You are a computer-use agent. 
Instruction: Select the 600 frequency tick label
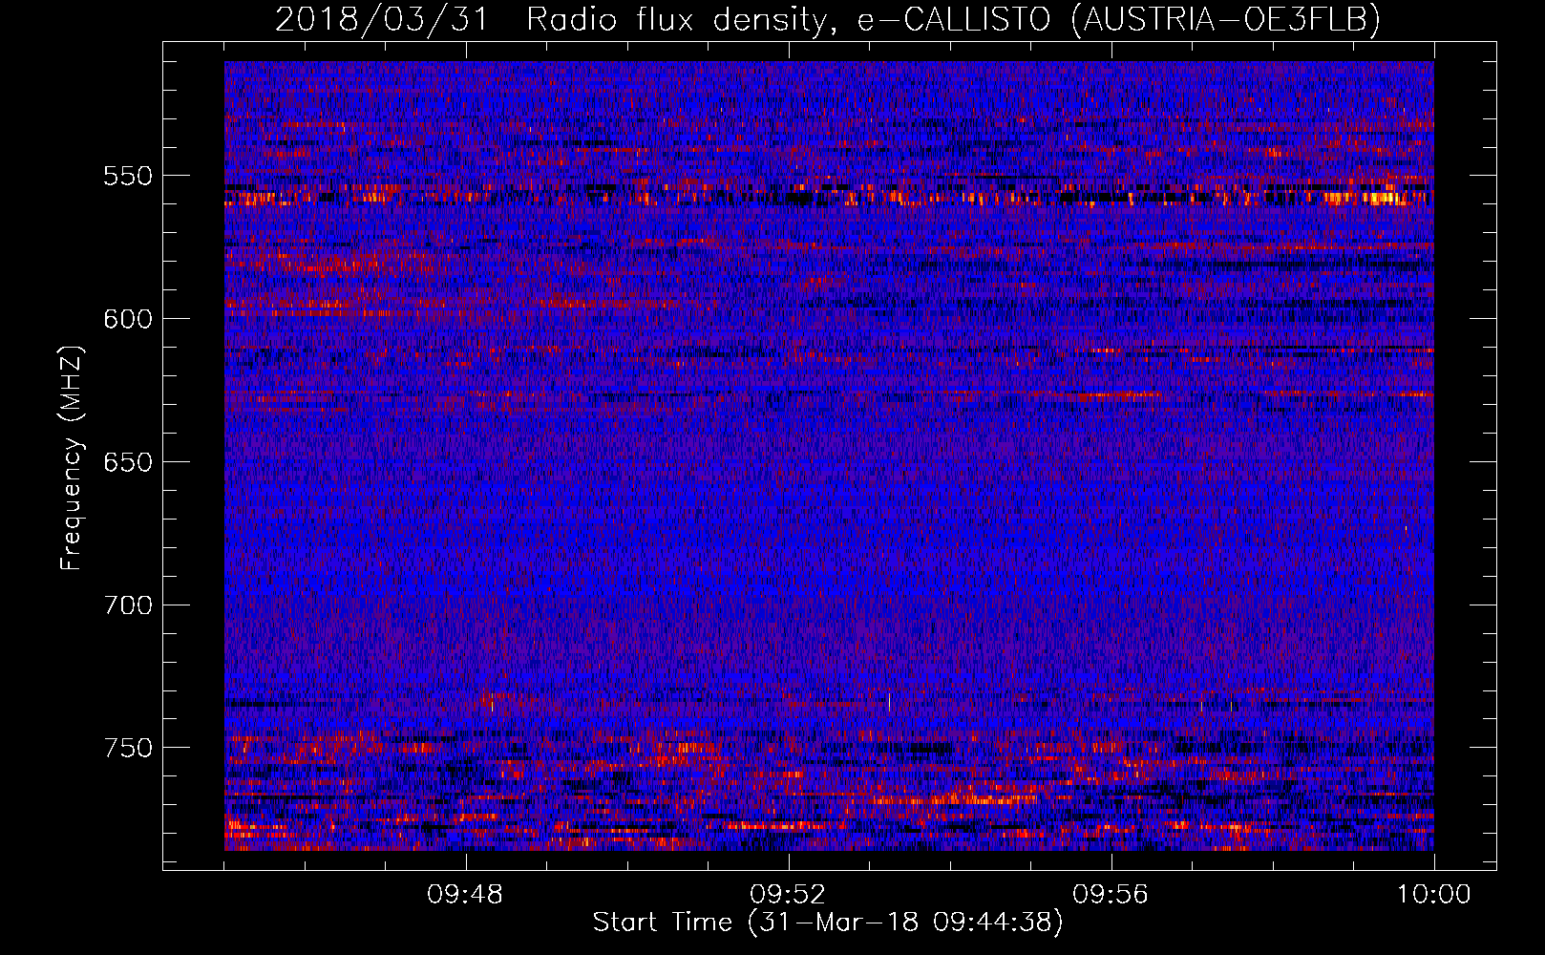(x=128, y=319)
